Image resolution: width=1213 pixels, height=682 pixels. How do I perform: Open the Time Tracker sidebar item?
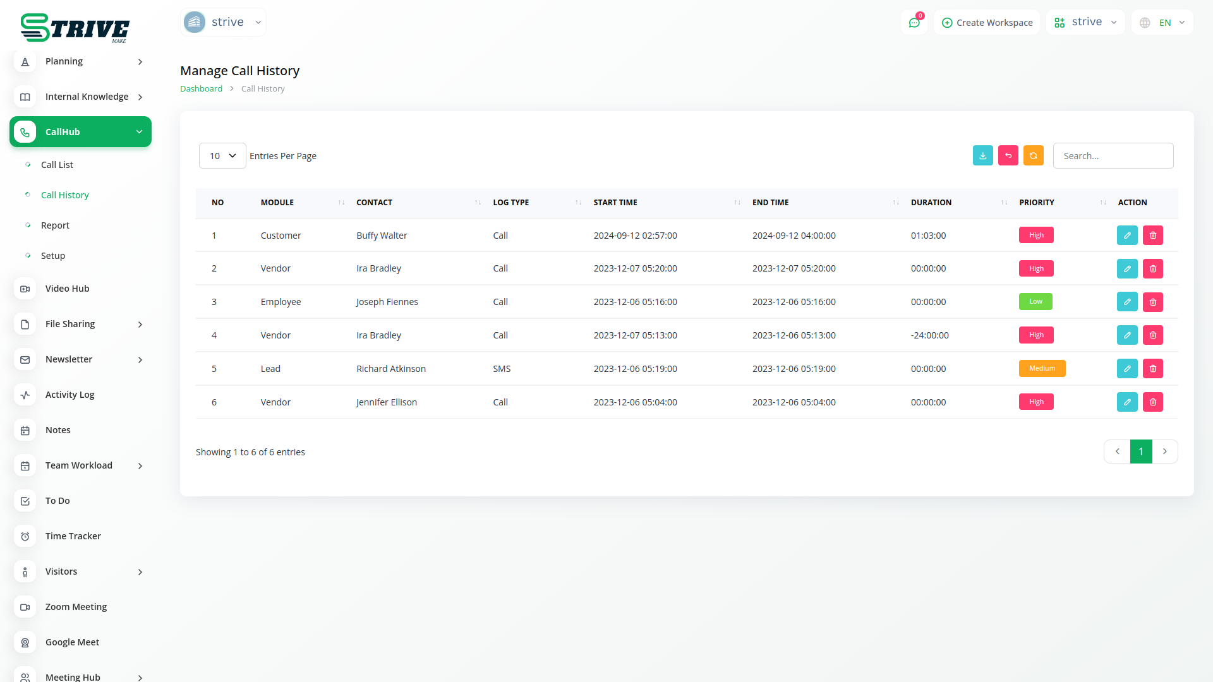[73, 536]
